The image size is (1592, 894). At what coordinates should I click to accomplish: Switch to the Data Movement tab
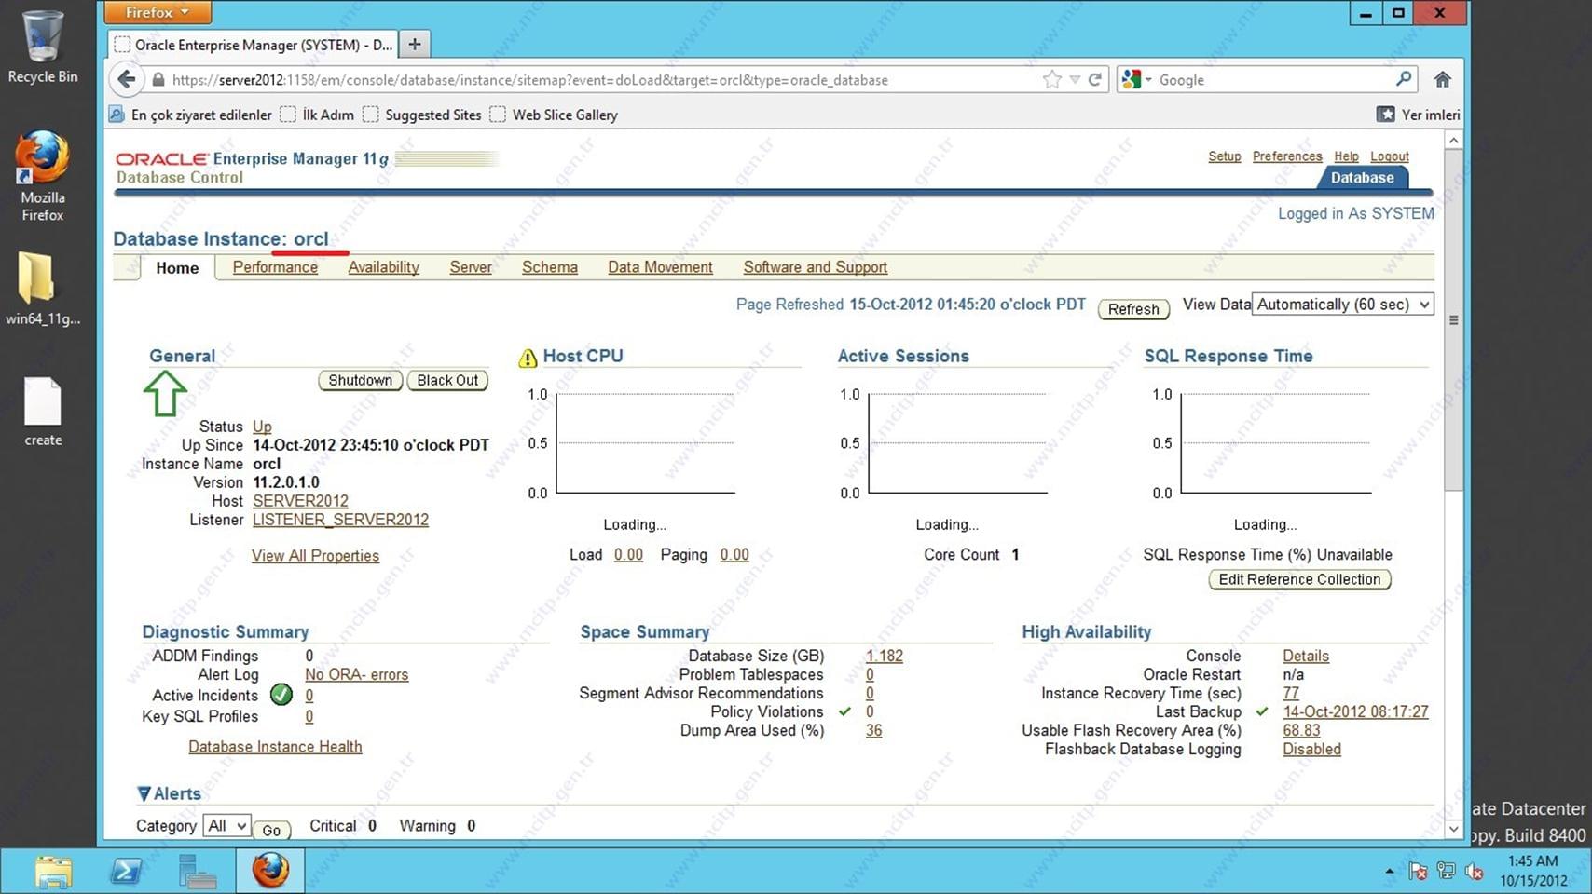(660, 267)
